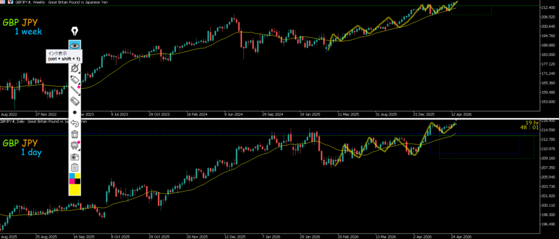Select the highlighter marker tool
Screen dimensions: 559x239
pyautogui.click(x=75, y=80)
